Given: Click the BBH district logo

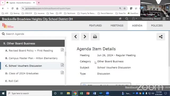Looking at the screenshot, I should (x=8, y=26).
